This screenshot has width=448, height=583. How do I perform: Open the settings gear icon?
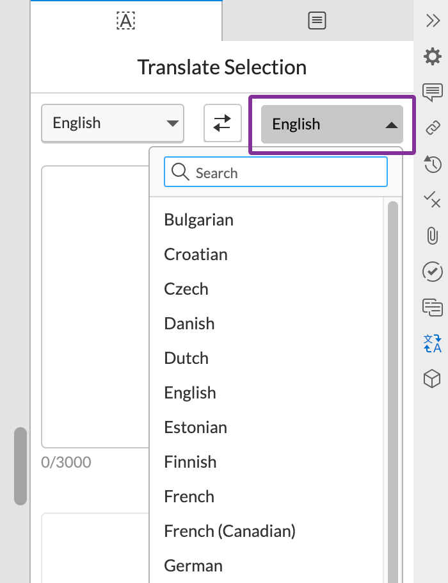pyautogui.click(x=433, y=56)
